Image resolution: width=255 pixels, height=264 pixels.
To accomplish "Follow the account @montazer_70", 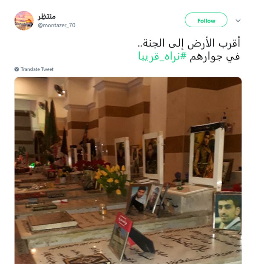I will [x=206, y=20].
